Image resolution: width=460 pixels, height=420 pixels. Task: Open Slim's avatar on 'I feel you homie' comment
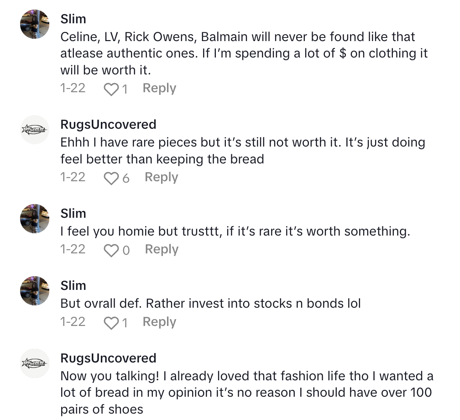(x=35, y=218)
